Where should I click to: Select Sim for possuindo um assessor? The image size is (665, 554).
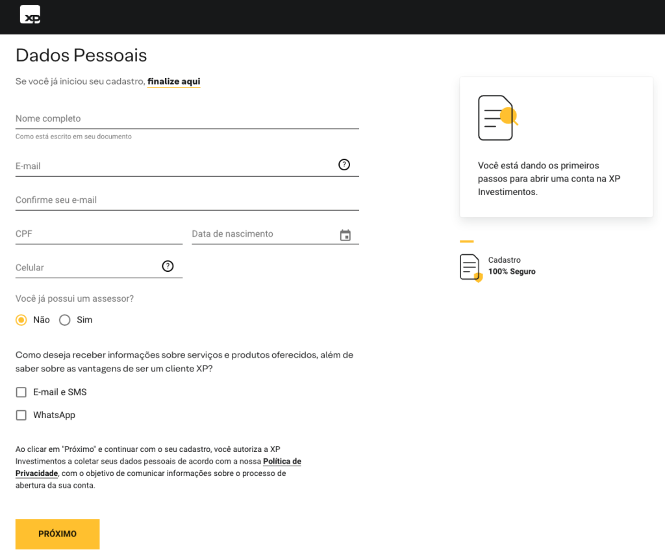pyautogui.click(x=64, y=319)
